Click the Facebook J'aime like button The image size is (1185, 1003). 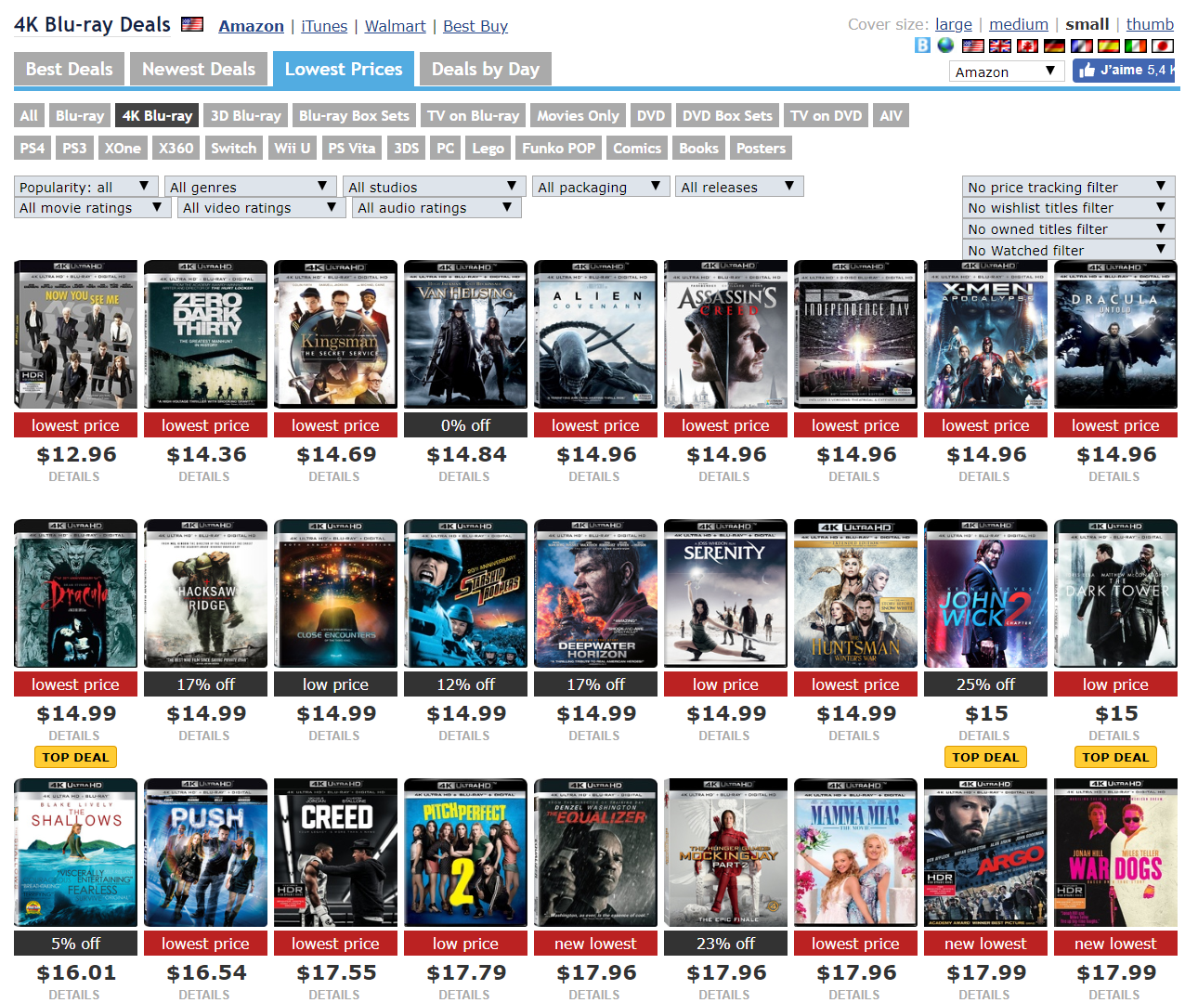pos(1124,70)
